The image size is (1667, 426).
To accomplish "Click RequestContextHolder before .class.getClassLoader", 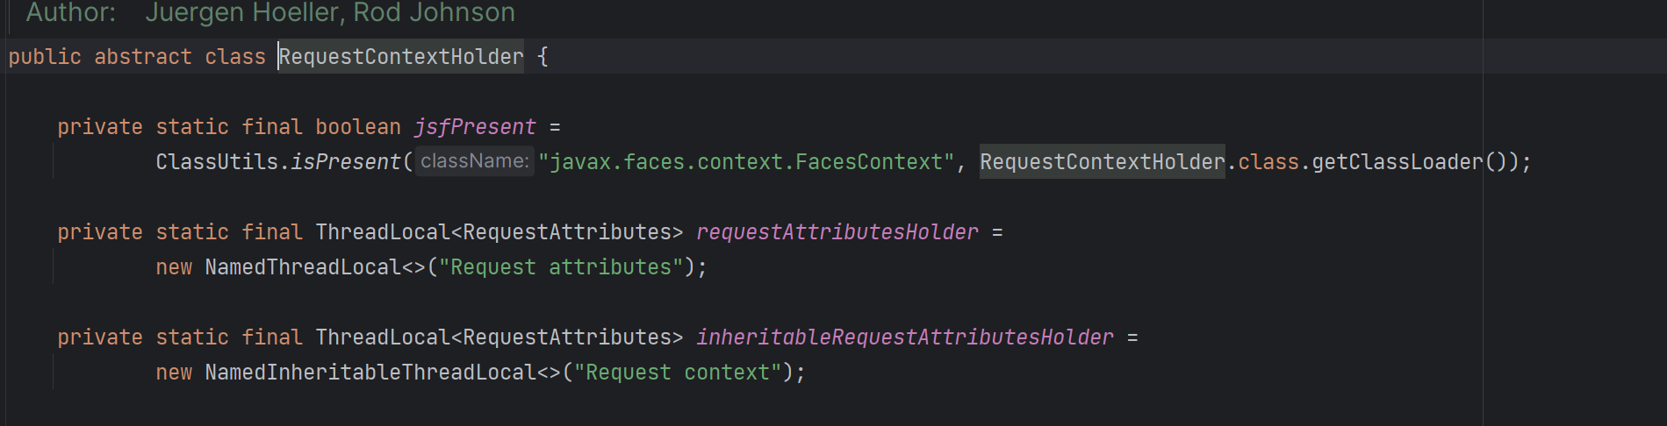I will point(1102,162).
